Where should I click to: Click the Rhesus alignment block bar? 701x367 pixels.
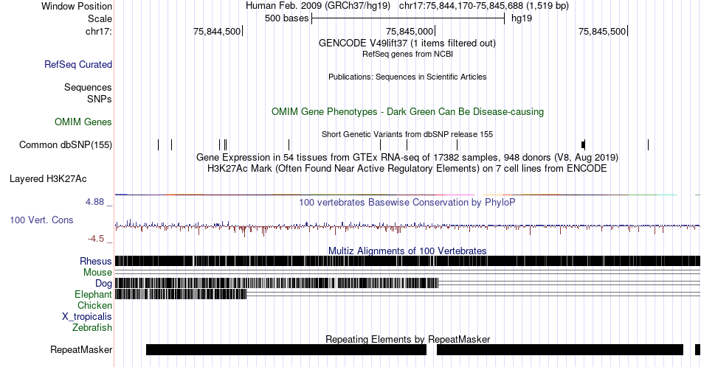[407, 261]
